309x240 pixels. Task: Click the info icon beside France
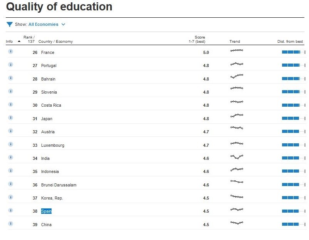pyautogui.click(x=10, y=51)
